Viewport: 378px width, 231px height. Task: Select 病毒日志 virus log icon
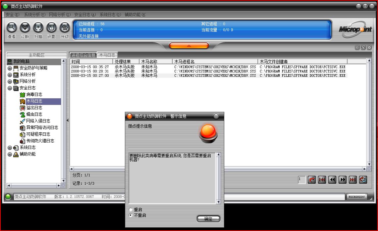23,95
